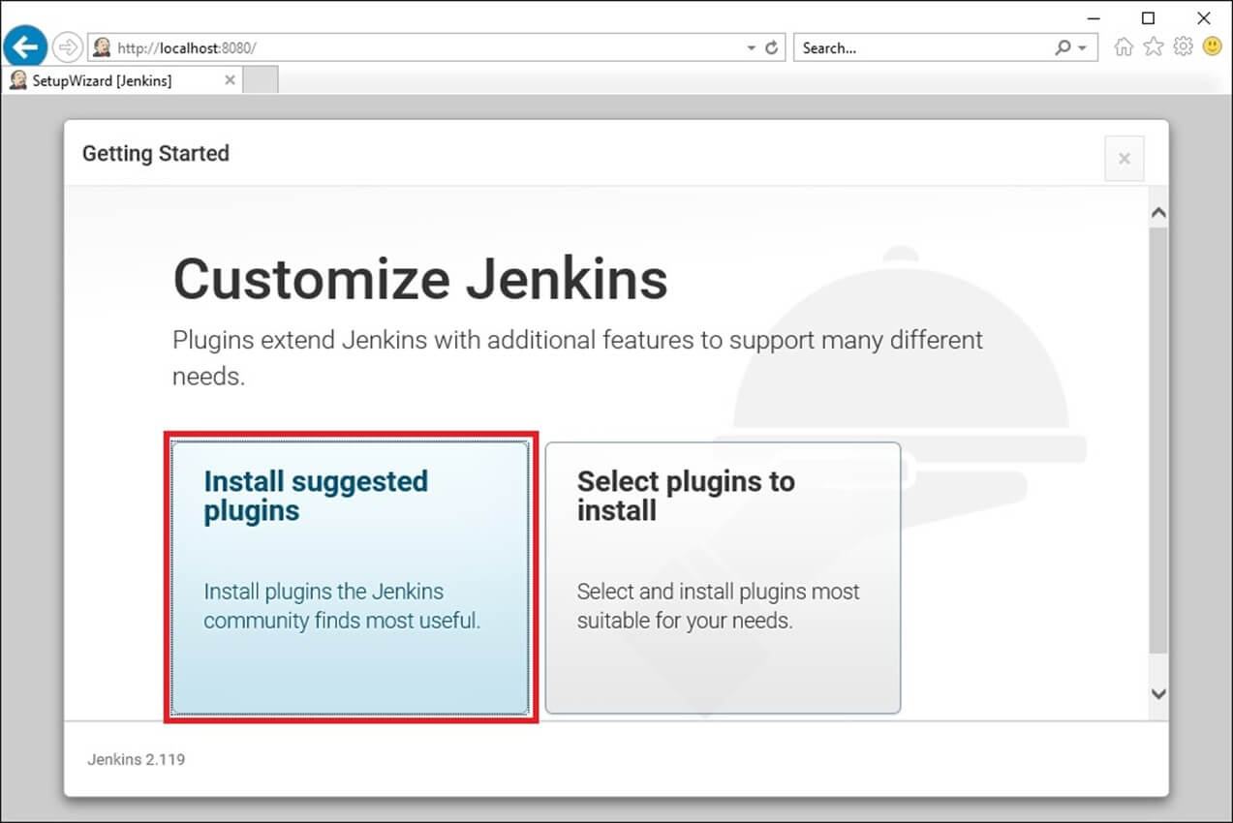Viewport: 1233px width, 823px height.
Task: Click the browser Forward arrow button
Action: 68,46
